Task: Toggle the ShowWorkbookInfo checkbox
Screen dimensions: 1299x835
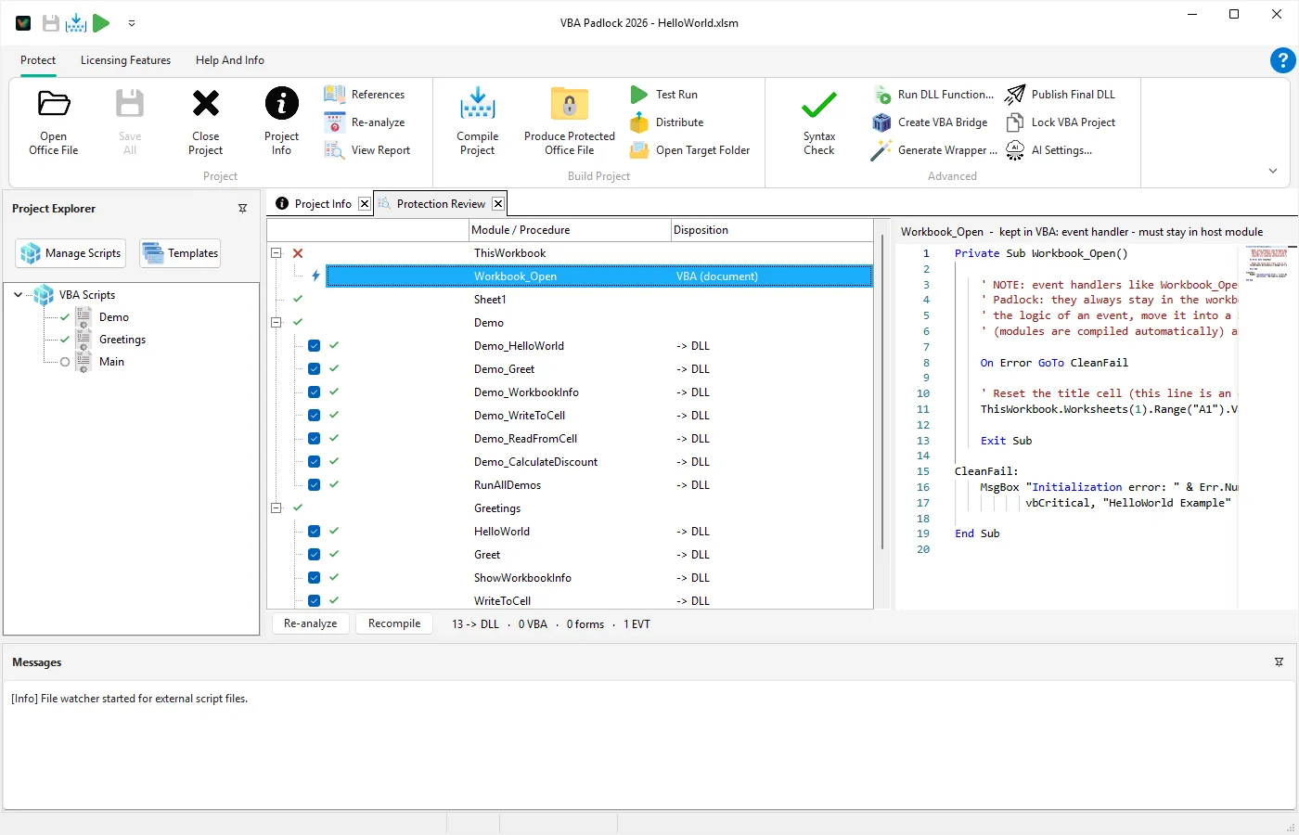Action: tap(315, 578)
